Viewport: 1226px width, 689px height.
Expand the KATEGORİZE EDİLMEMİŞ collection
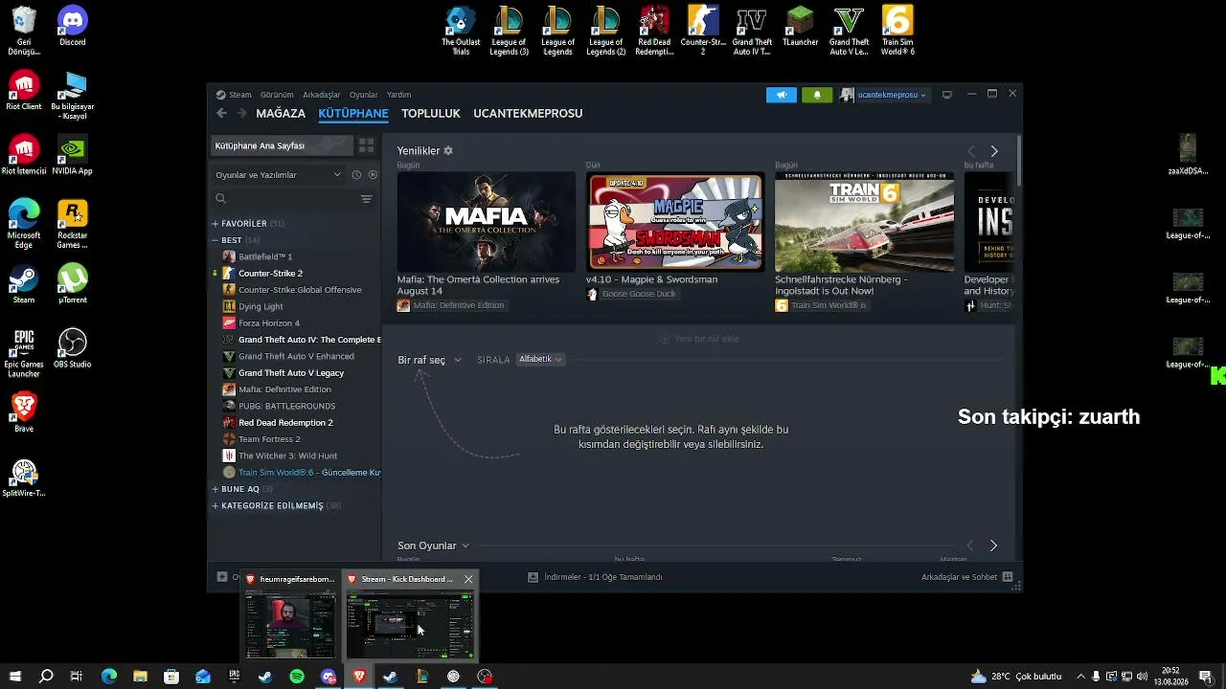point(216,505)
